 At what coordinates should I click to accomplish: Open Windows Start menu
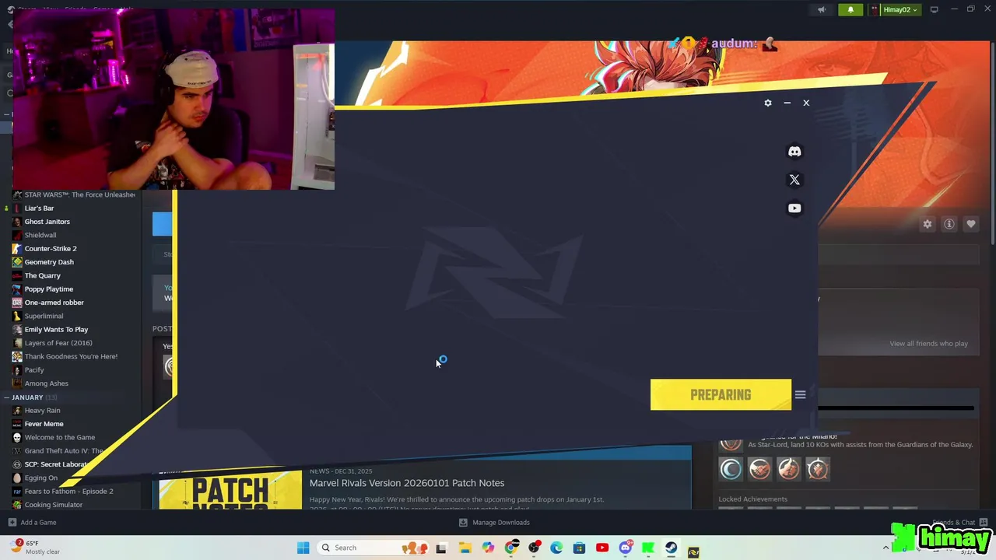pos(303,548)
